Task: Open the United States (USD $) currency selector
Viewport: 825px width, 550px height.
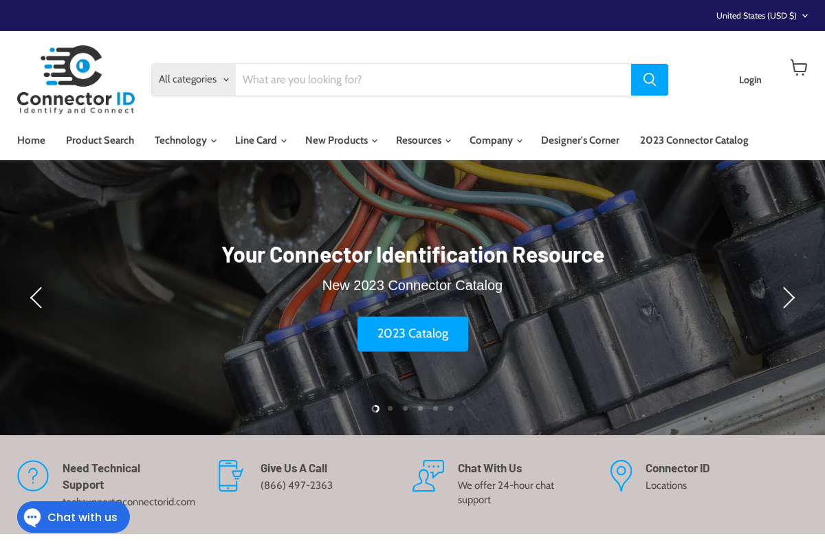Action: (761, 15)
